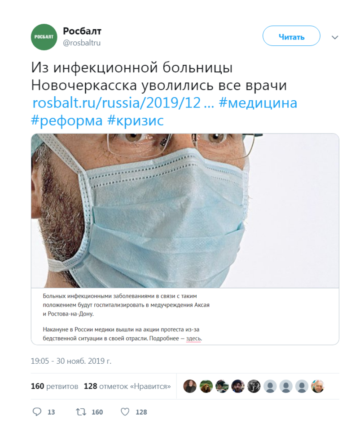Click the @rosbaltru handle
Screen dimensions: 364x437
pyautogui.click(x=82, y=43)
